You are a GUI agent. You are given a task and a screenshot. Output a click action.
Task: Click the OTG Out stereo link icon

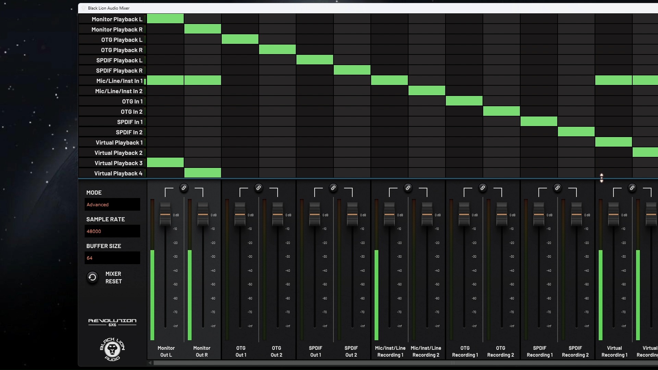click(x=259, y=188)
